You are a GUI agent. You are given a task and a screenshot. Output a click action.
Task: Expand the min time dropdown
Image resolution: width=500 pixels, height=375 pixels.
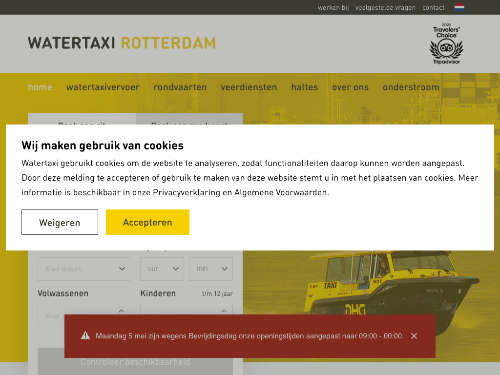pyautogui.click(x=211, y=269)
